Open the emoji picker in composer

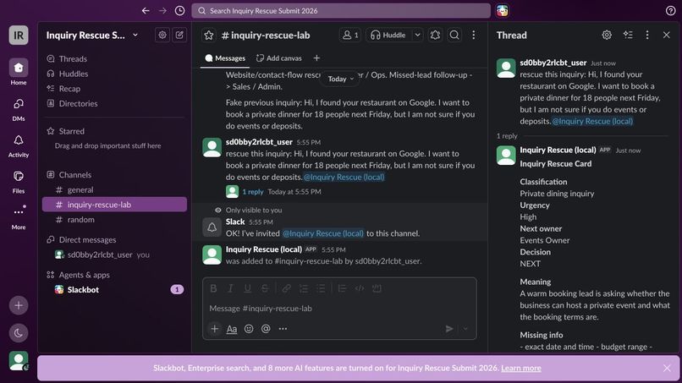click(249, 329)
